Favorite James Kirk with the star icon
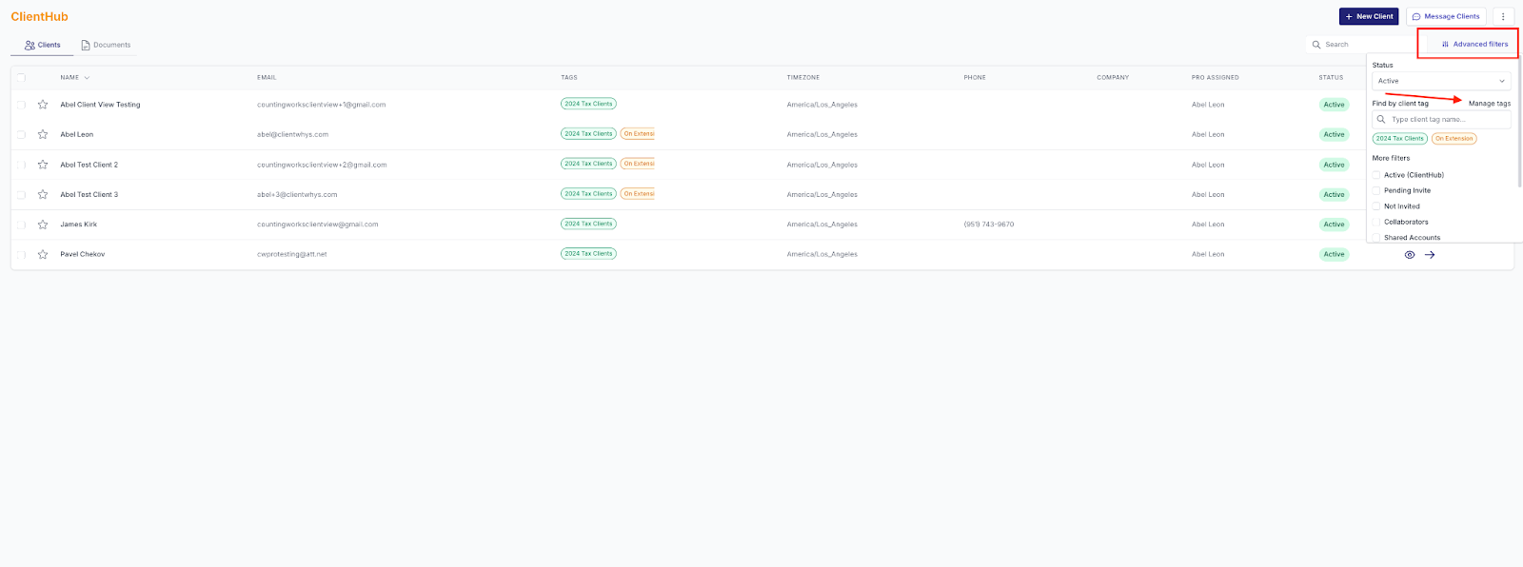 (x=43, y=225)
